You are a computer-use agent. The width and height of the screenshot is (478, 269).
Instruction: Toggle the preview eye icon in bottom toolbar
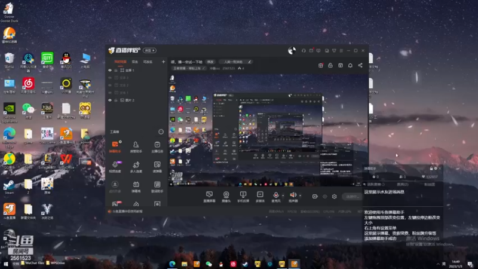(325, 197)
